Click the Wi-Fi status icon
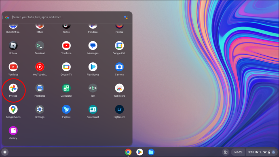This screenshot has height=157, width=279. click(265, 152)
